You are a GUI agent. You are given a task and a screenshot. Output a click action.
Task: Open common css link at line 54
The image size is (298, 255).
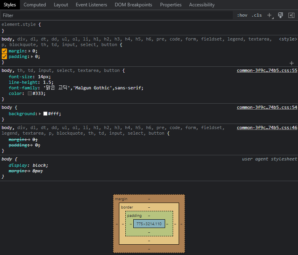267,107
